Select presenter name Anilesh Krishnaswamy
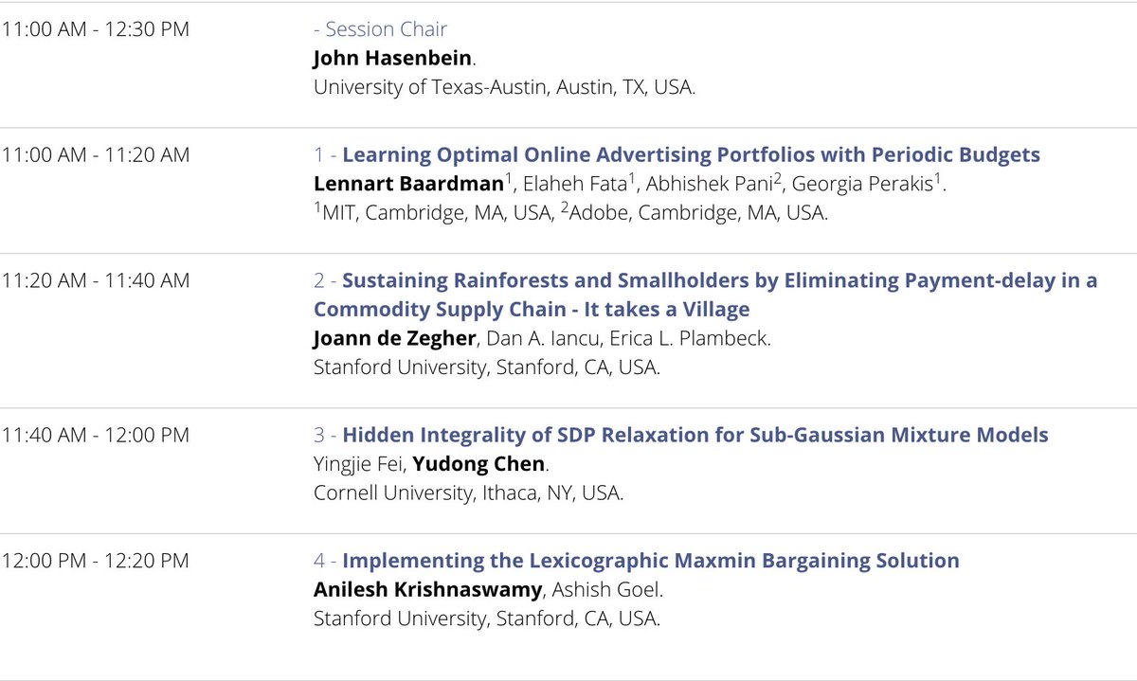Screen dimensions: 1137x681 [428, 589]
